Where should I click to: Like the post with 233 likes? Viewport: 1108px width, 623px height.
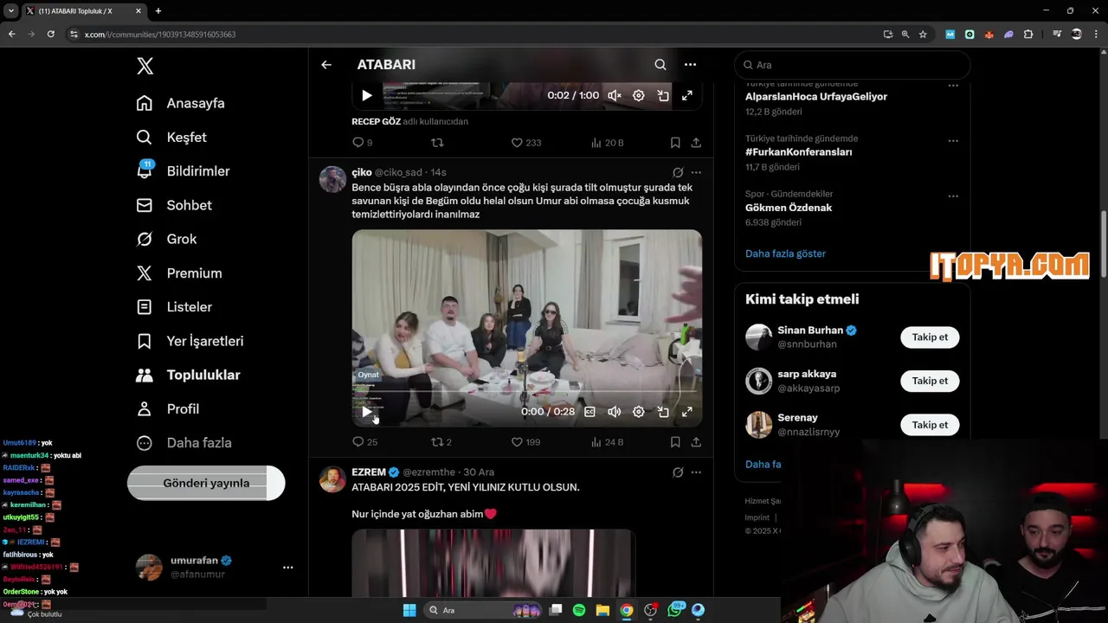(x=525, y=143)
